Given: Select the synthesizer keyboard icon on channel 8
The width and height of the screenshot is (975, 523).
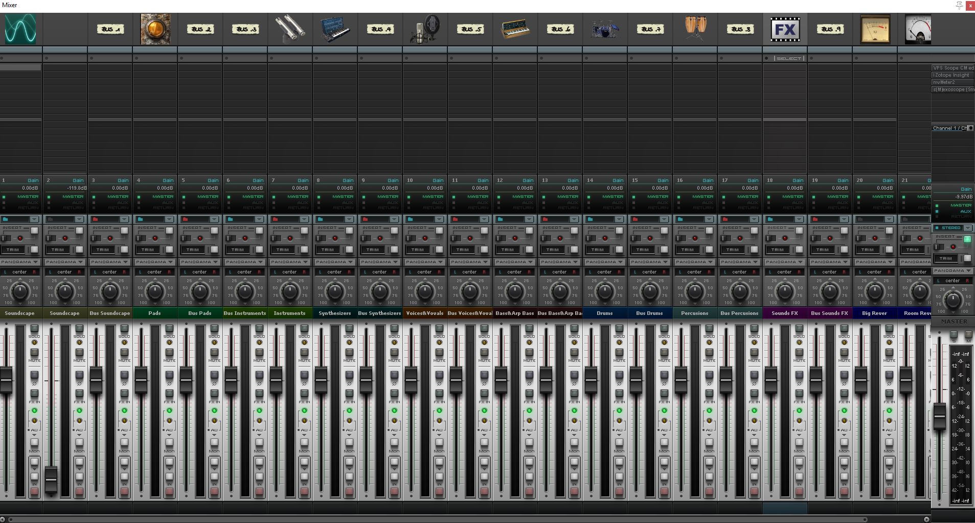Looking at the screenshot, I should coord(335,29).
